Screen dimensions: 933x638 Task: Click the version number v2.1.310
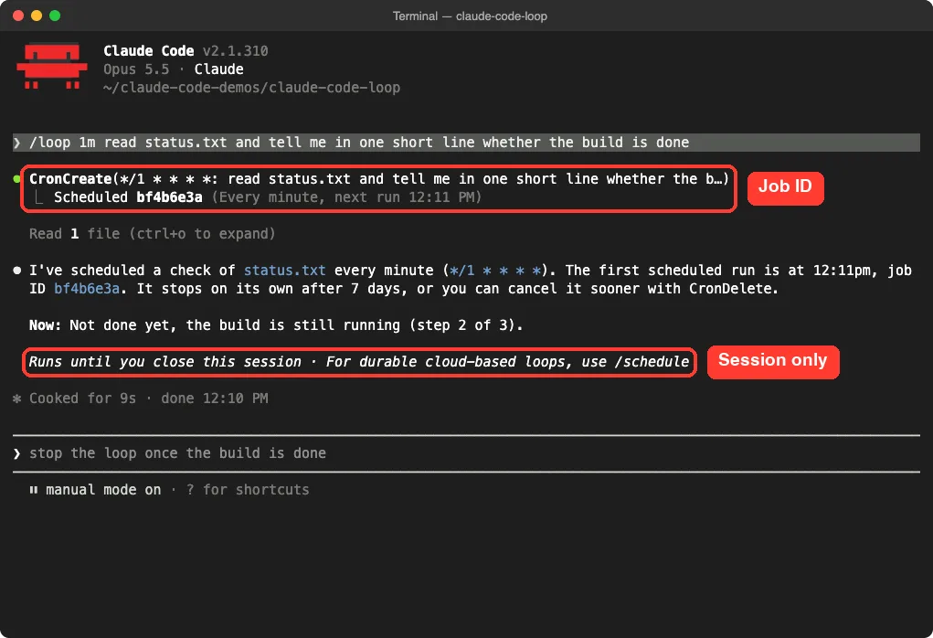click(235, 51)
